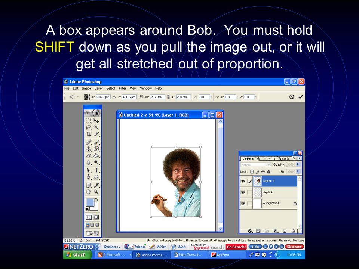
Task: Click the add layer mask icon
Action: 258,231
